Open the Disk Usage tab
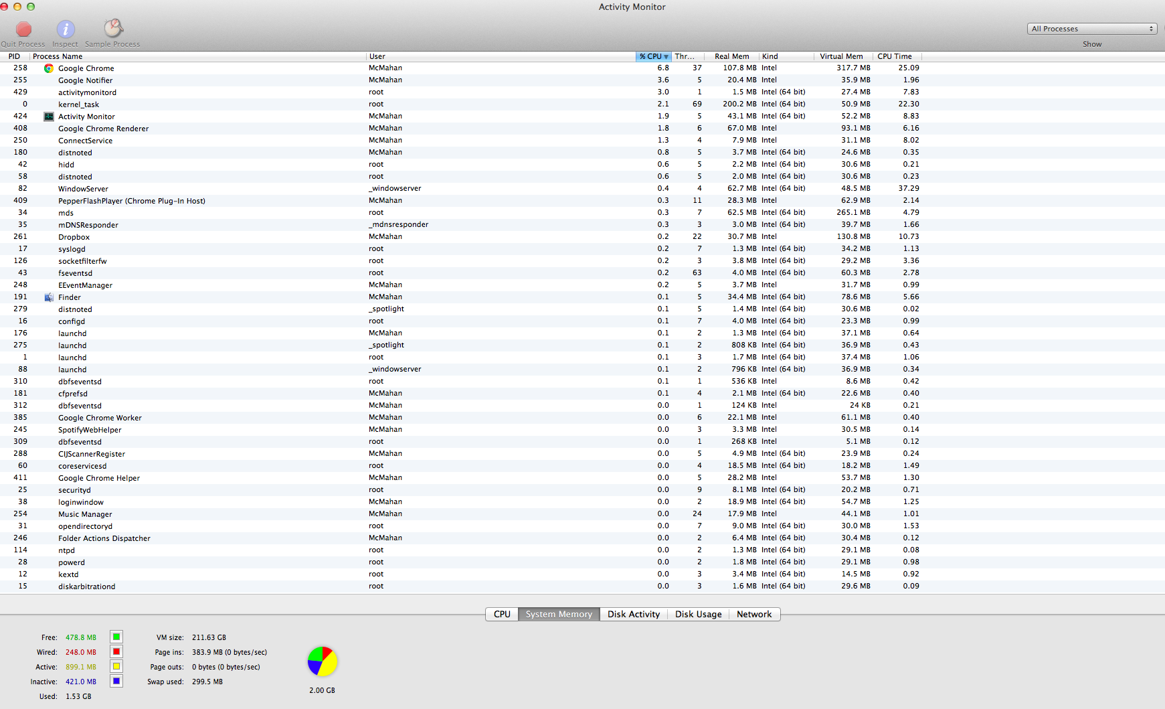1165x709 pixels. (699, 614)
